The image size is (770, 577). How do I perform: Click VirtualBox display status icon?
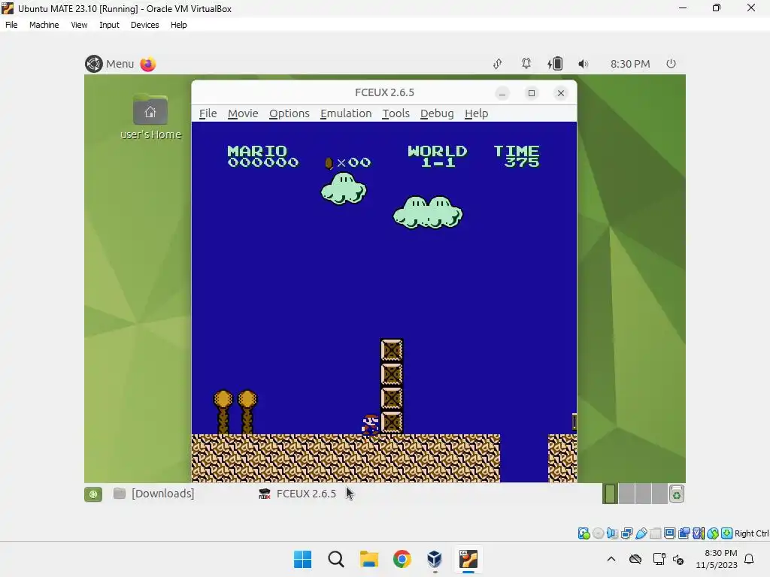[x=669, y=533]
